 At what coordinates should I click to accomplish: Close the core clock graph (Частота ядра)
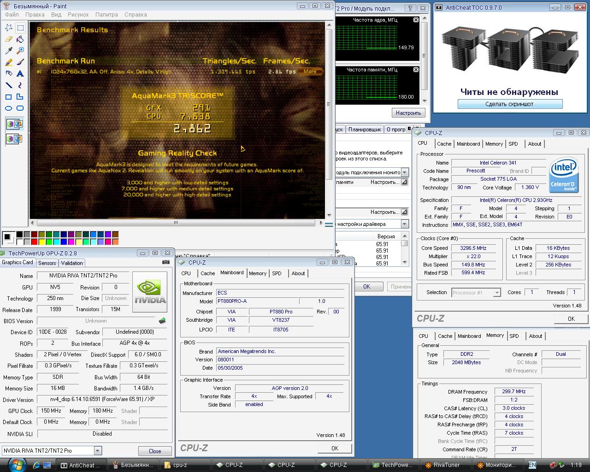[416, 20]
